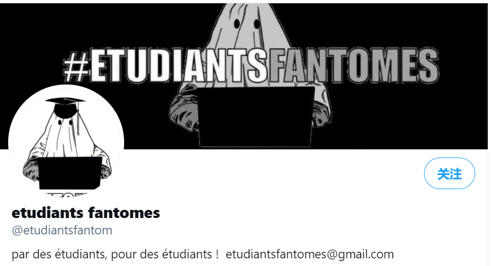Click the banner ghost's eyes
This screenshot has width=491, height=266.
click(247, 23)
